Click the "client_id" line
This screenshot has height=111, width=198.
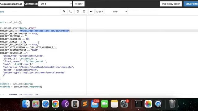coord(20,59)
